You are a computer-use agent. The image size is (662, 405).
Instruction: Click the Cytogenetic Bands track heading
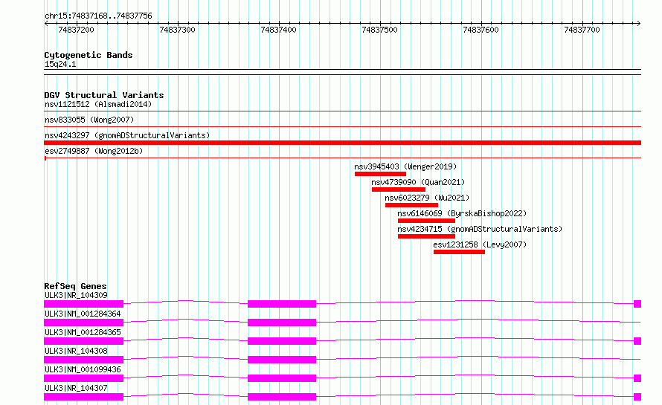pyautogui.click(x=89, y=55)
